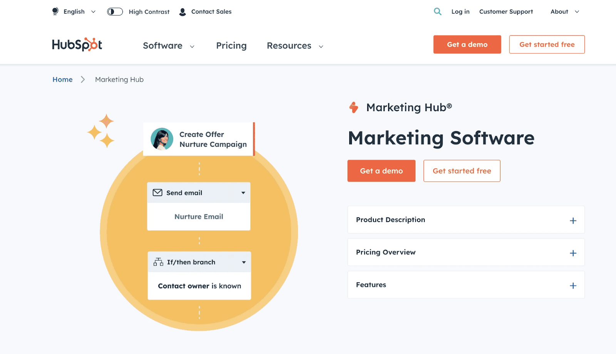The height and width of the screenshot is (354, 616).
Task: Open the Contact Sales link
Action: 211,12
